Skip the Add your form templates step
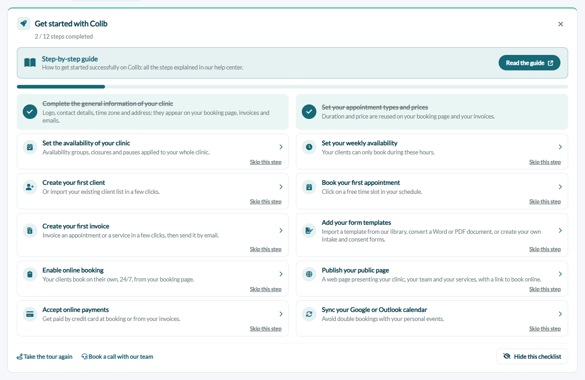585x380 pixels. tap(545, 249)
